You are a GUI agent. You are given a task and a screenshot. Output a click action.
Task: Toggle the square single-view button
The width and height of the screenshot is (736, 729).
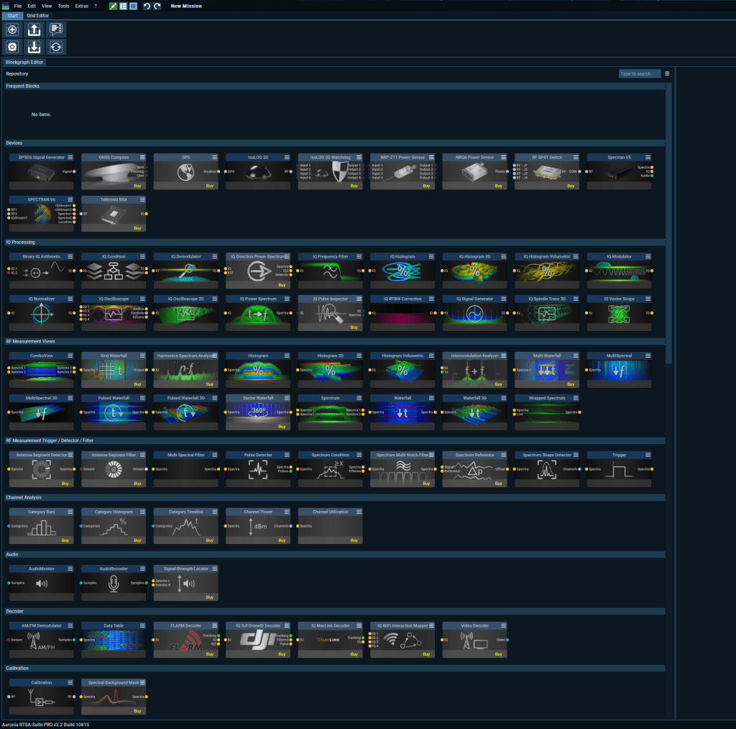133,6
